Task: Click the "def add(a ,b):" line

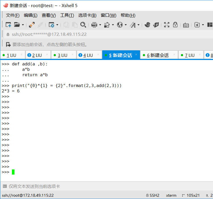Action: 25,64
